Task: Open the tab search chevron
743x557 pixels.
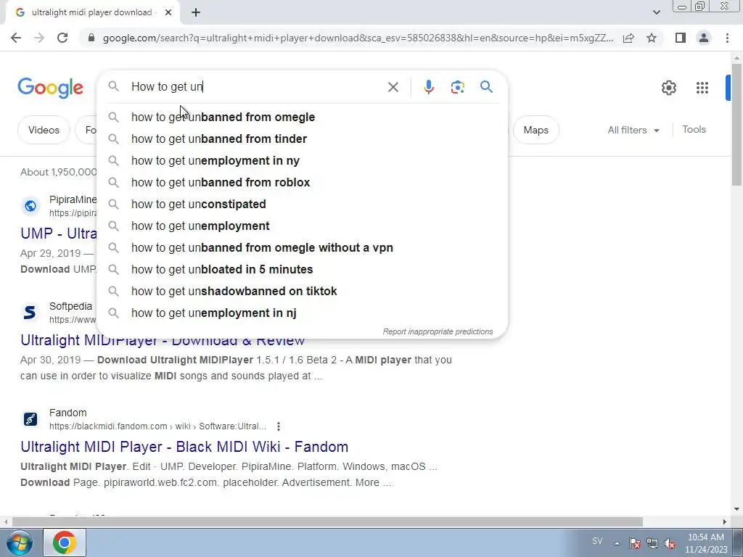Action: [x=656, y=12]
